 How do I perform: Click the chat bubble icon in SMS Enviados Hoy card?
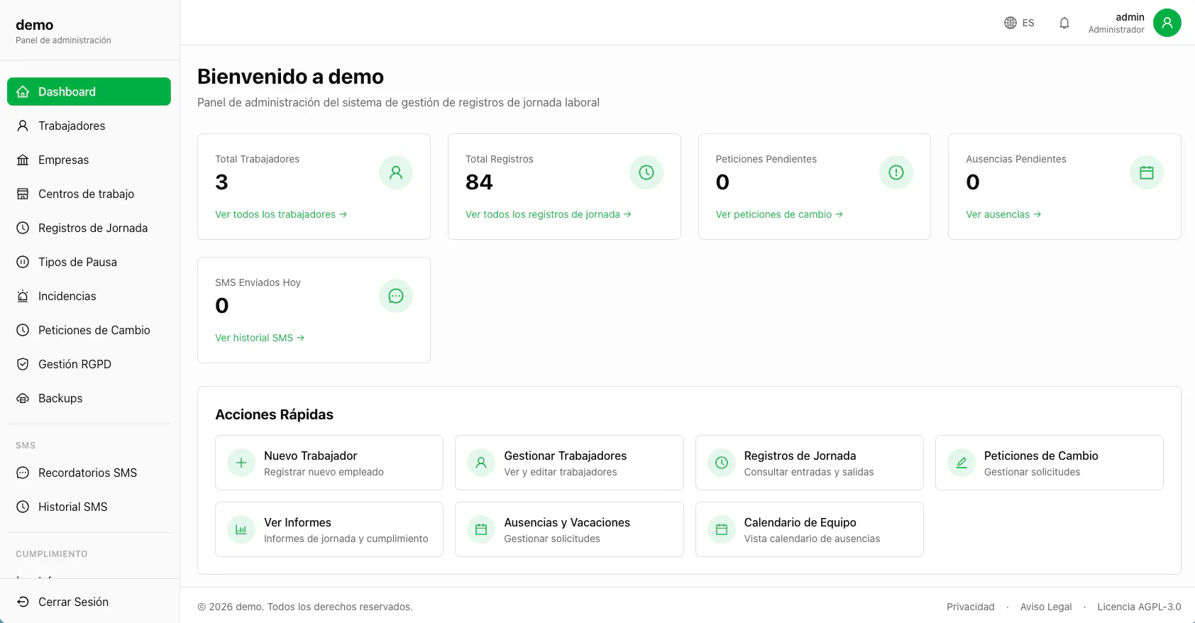point(396,296)
